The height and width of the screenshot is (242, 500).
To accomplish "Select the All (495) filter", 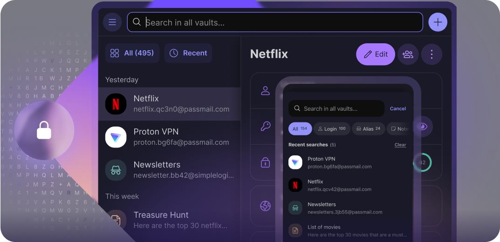I will pyautogui.click(x=132, y=53).
